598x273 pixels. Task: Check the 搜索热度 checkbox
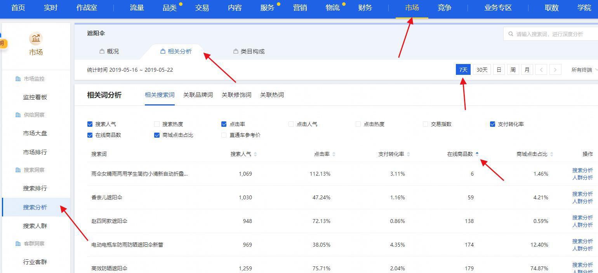pos(157,124)
